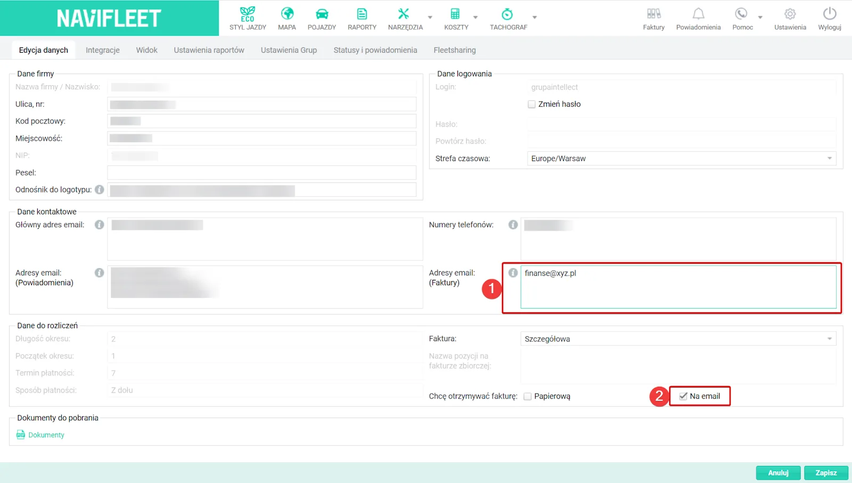852x483 pixels.
Task: Click the Ulica, nr input field
Action: point(262,104)
